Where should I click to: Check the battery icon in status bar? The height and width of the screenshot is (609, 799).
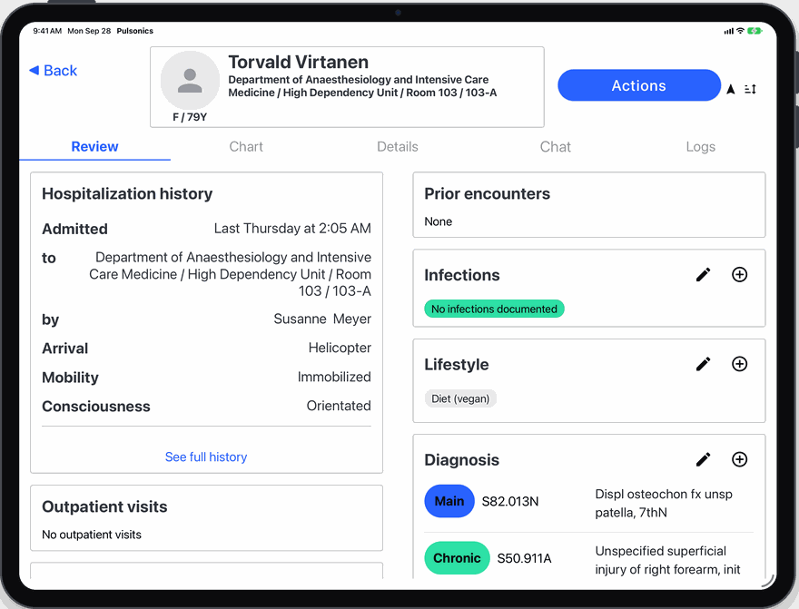tap(755, 31)
